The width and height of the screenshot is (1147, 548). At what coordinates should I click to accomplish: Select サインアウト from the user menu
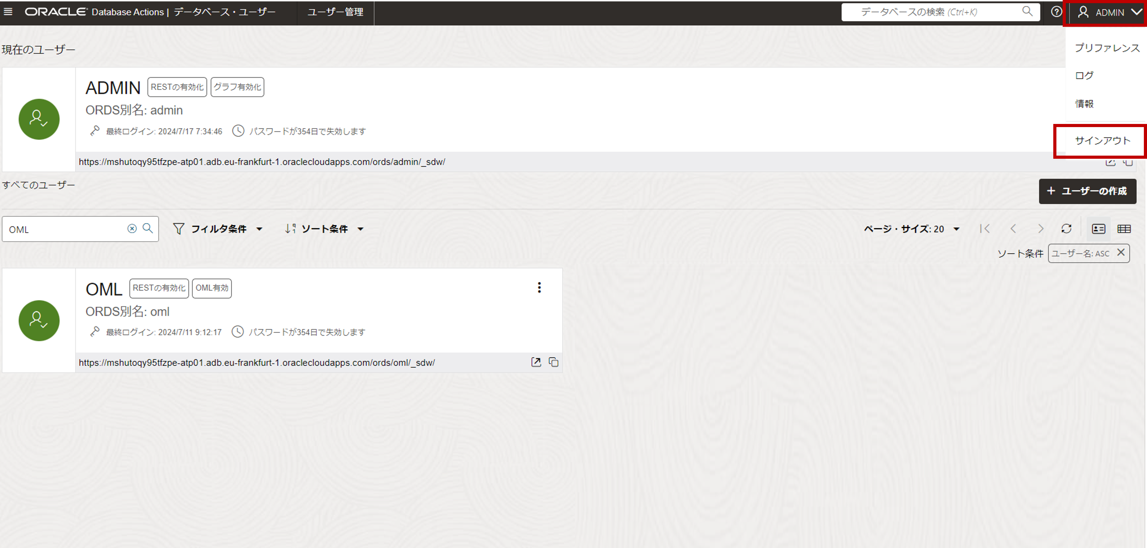click(x=1102, y=141)
